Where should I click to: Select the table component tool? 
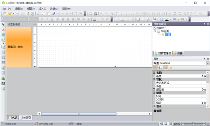3,52
